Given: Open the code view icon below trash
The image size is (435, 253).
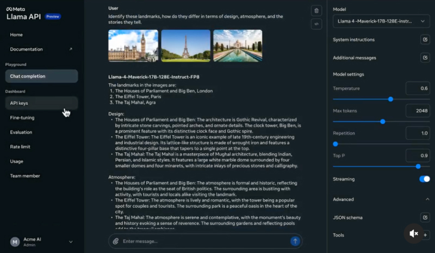Looking at the screenshot, I should tap(316, 24).
